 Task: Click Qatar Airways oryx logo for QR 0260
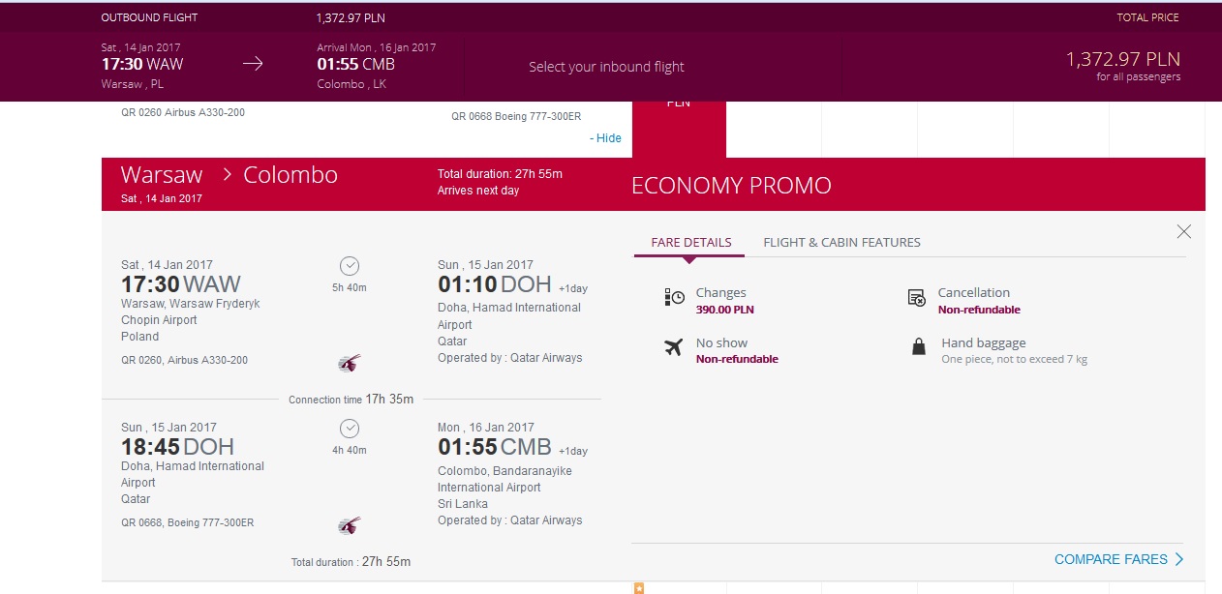[349, 364]
